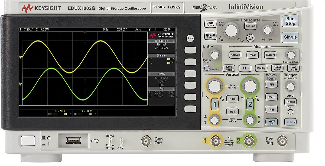Click the front-panel USB host port

coord(73,140)
